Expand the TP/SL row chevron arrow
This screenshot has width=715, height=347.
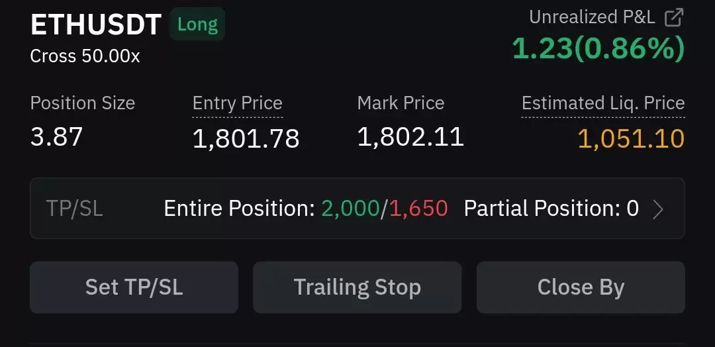click(x=657, y=209)
